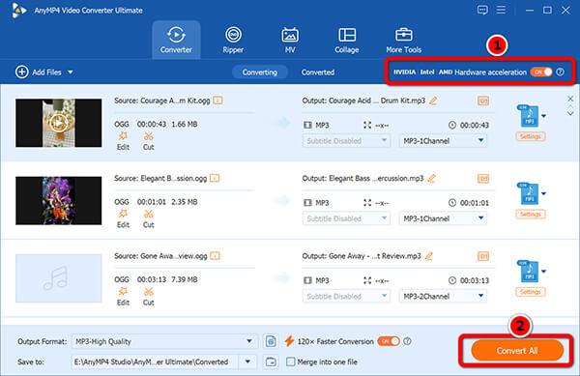Play the Courage Acid Drum Kit thumbnail
Screen dimensions: 580x376
pos(58,123)
